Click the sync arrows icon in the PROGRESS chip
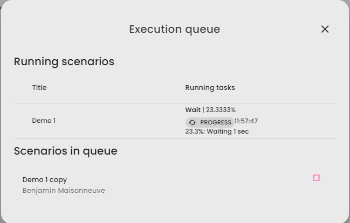This screenshot has width=350, height=223. pos(193,122)
